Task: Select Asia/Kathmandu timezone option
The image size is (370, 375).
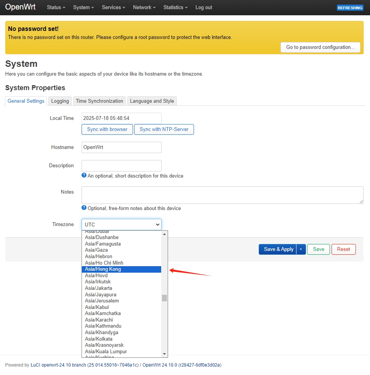Action: pos(122,326)
